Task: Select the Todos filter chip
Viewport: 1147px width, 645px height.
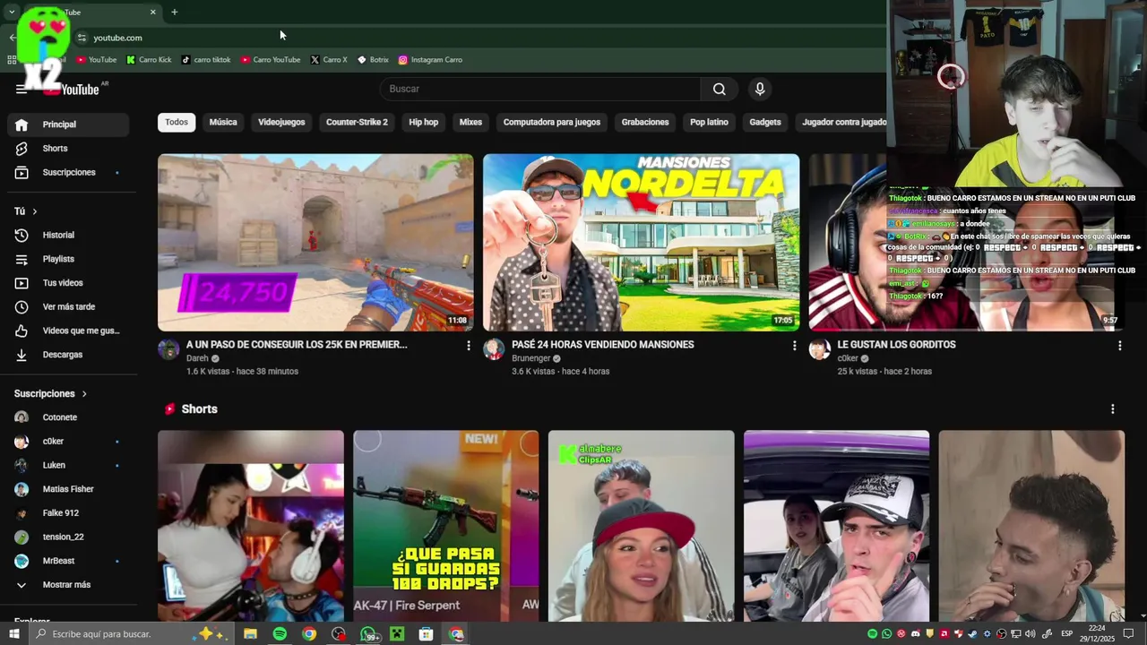Action: point(177,122)
